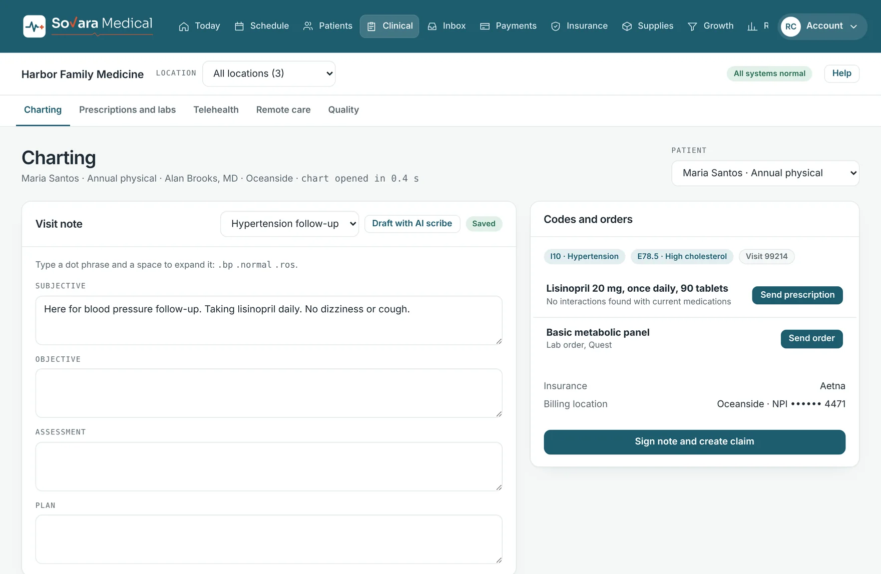Click the I10 · Hypertension code chip

point(584,257)
